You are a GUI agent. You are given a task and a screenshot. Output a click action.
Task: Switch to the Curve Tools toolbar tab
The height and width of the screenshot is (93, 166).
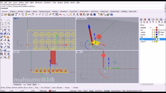(x=73, y=11)
